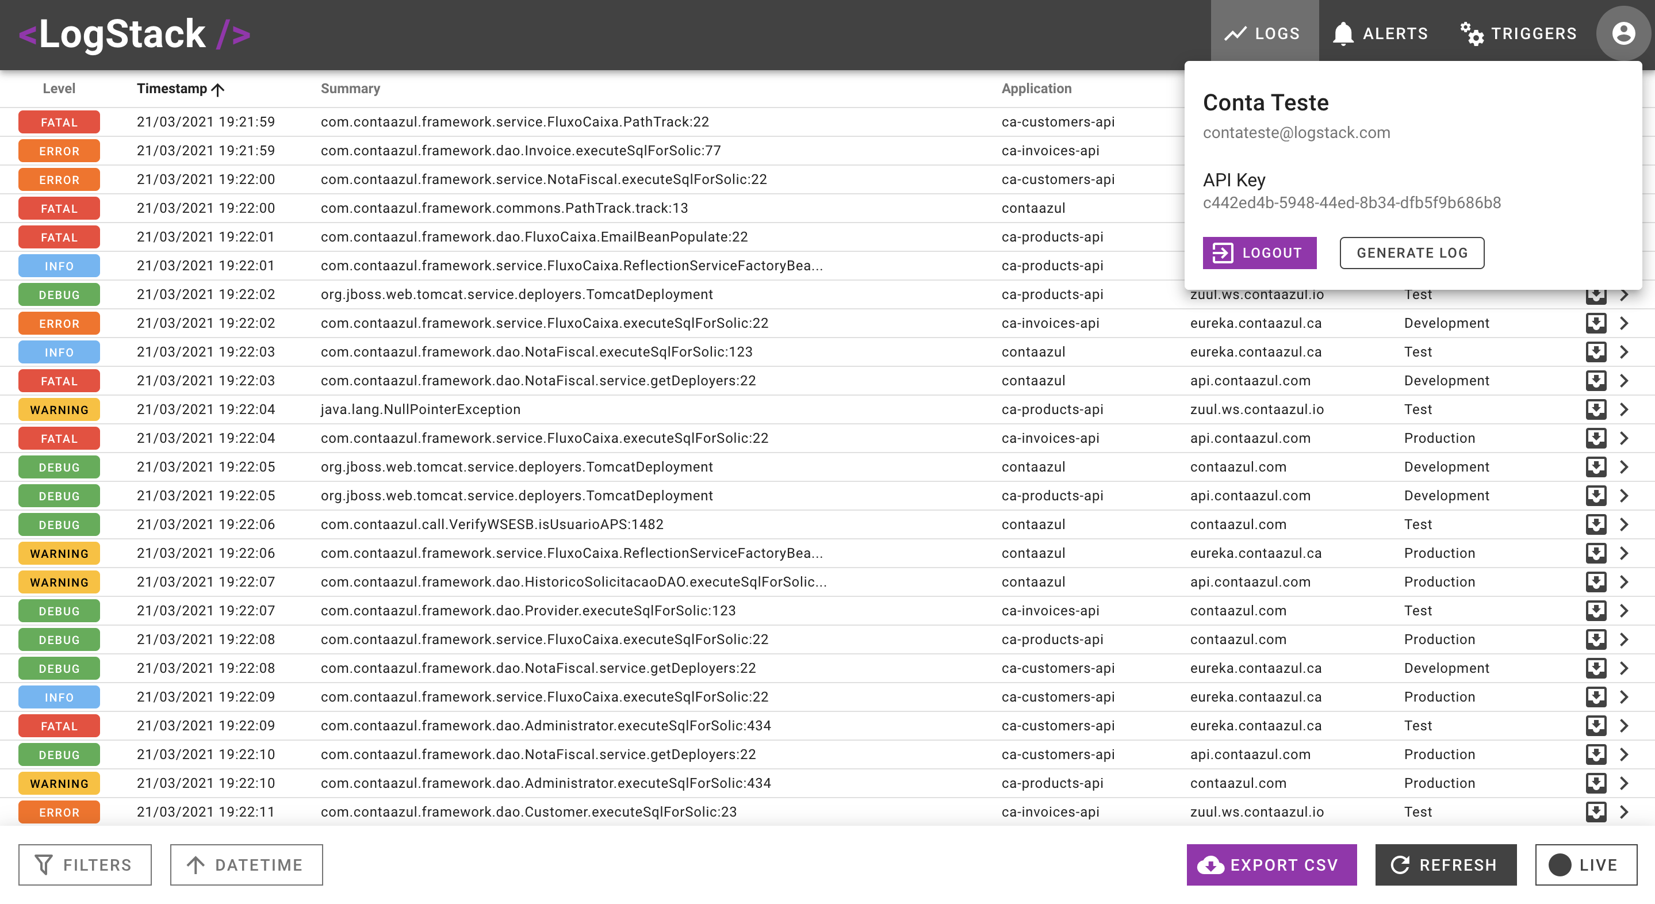The height and width of the screenshot is (904, 1655).
Task: Sort by the Application column header
Action: pyautogui.click(x=1036, y=89)
